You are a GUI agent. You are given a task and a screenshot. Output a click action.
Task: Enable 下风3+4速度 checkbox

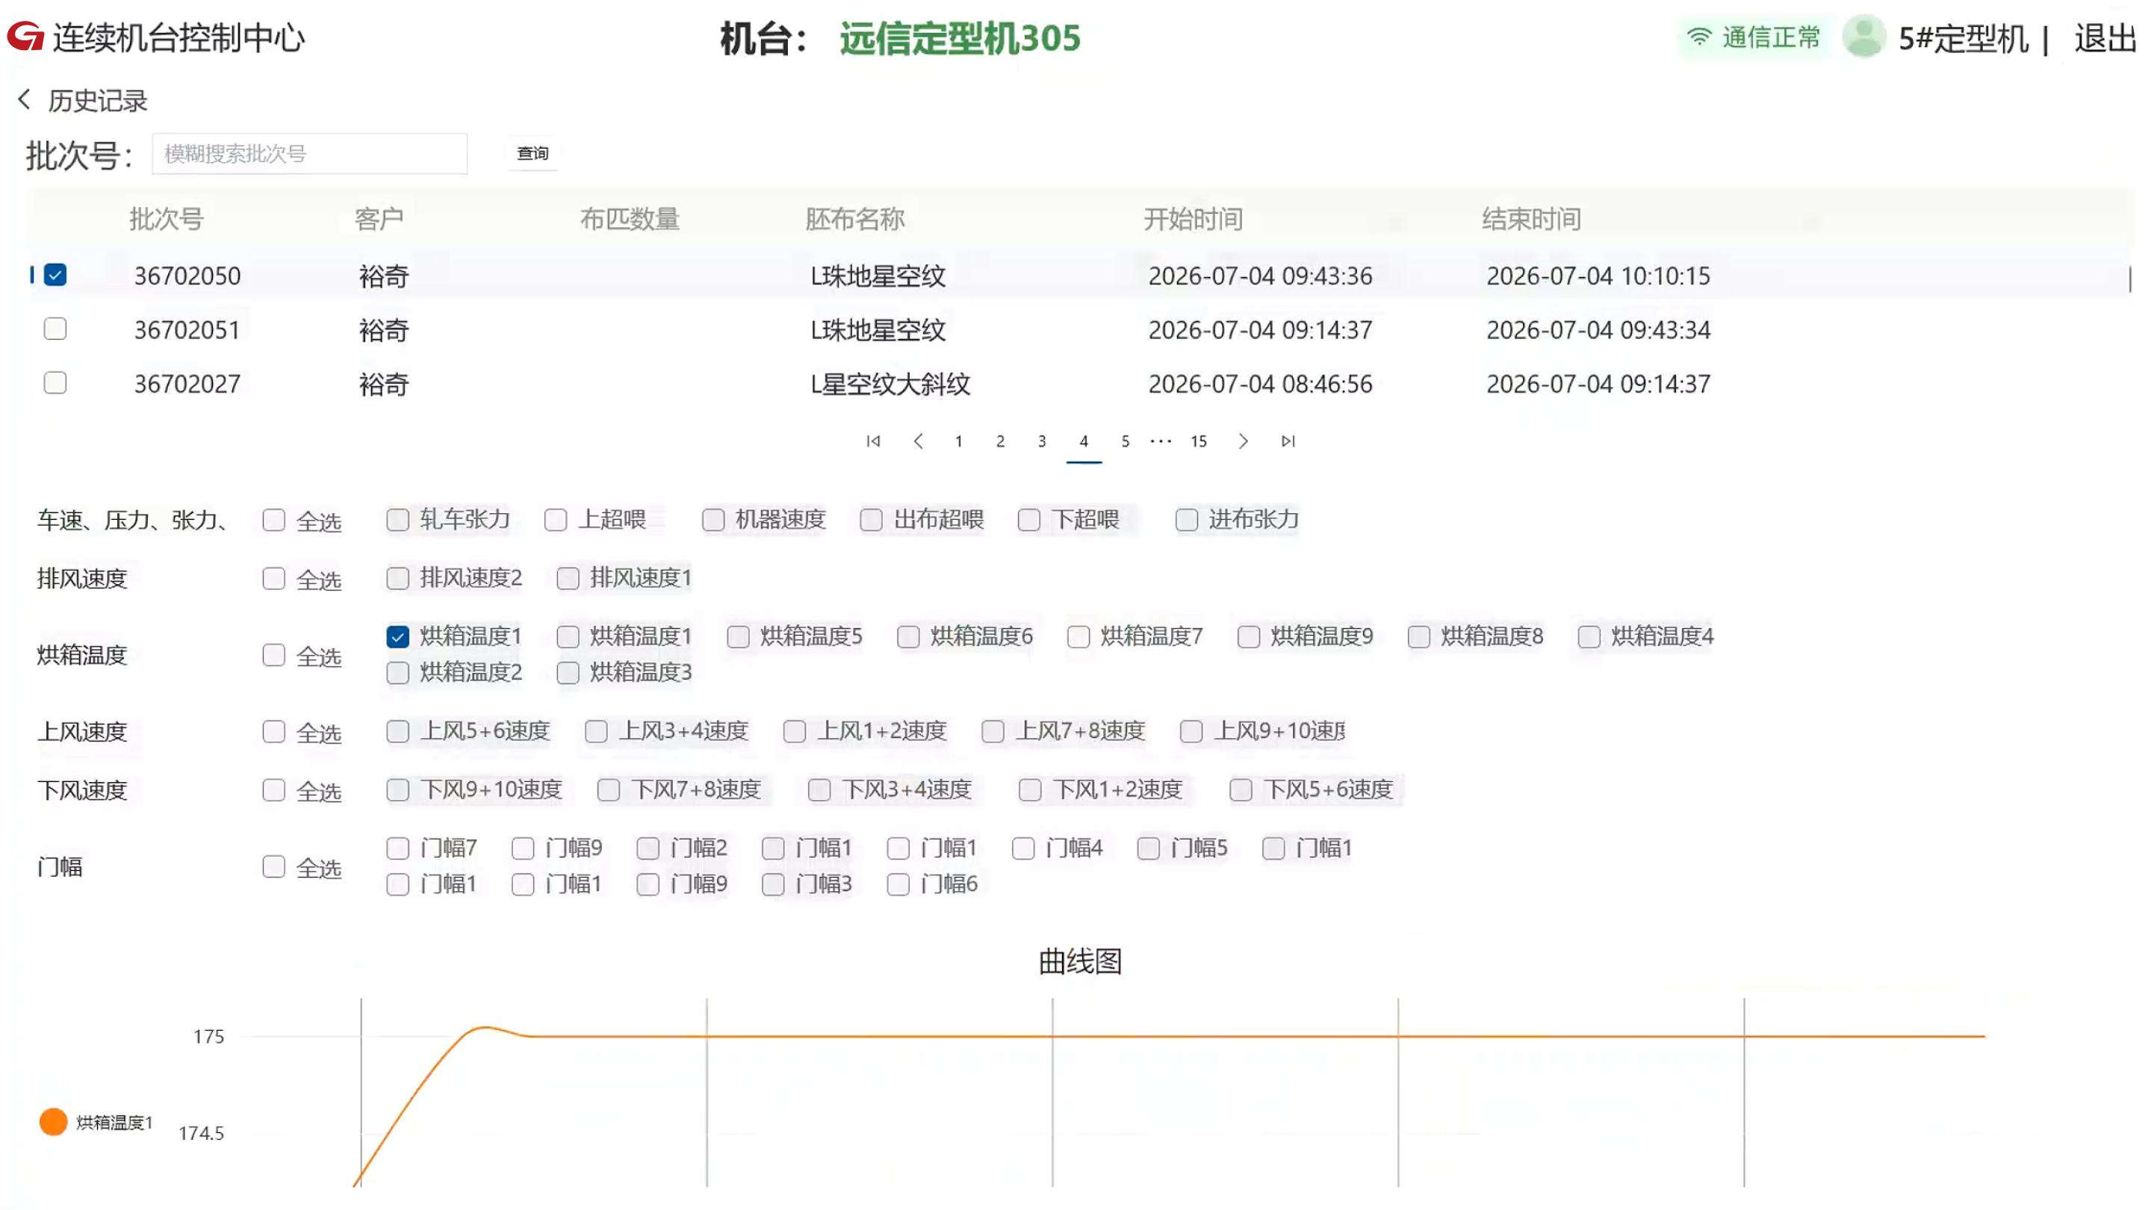click(821, 791)
